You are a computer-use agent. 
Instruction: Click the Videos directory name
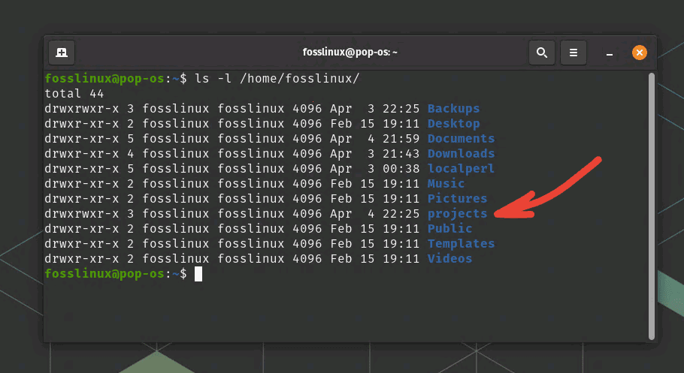click(449, 259)
